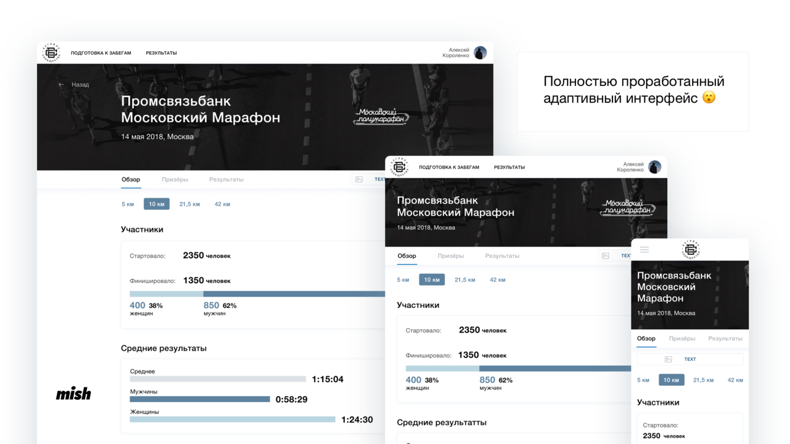
Task: Choose the 21,5 км distance in the mobile mockup
Action: (703, 380)
